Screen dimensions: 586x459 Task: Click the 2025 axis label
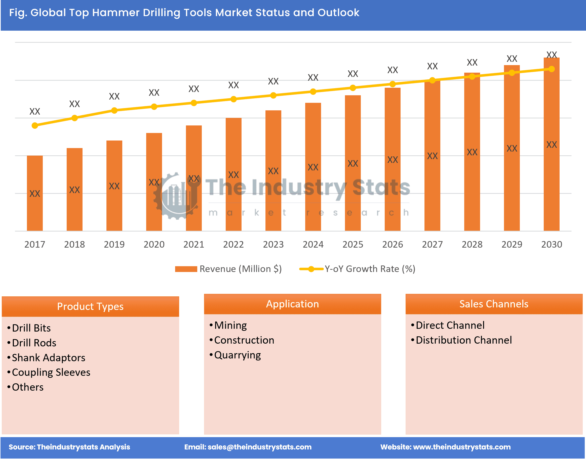point(353,244)
